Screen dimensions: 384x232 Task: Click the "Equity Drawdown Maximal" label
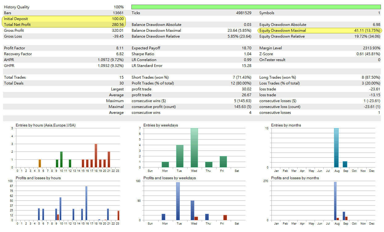(283, 31)
